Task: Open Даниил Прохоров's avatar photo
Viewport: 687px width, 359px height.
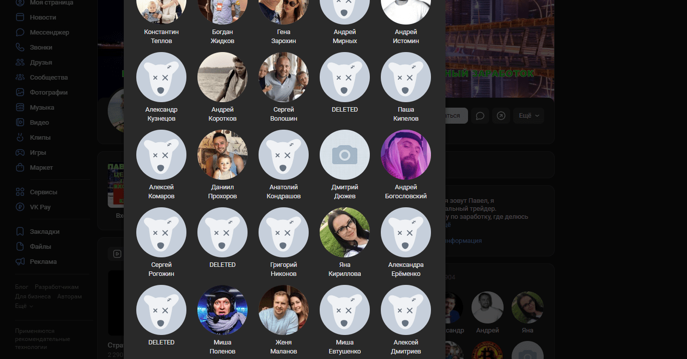Action: pyautogui.click(x=222, y=155)
